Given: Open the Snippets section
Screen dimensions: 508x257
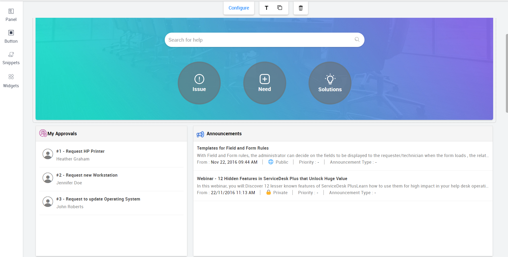Looking at the screenshot, I should click(11, 58).
